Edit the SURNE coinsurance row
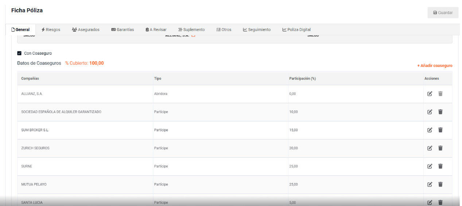 [430, 166]
